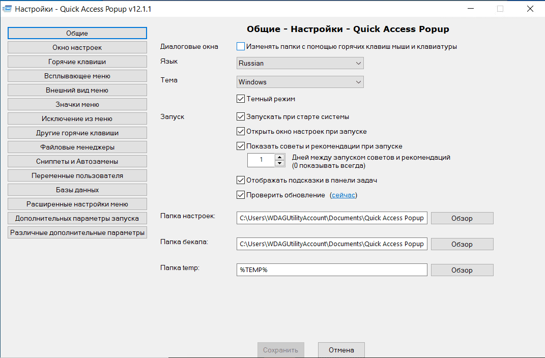Go to Внешний вид меню section
545x358 pixels.
pos(77,90)
